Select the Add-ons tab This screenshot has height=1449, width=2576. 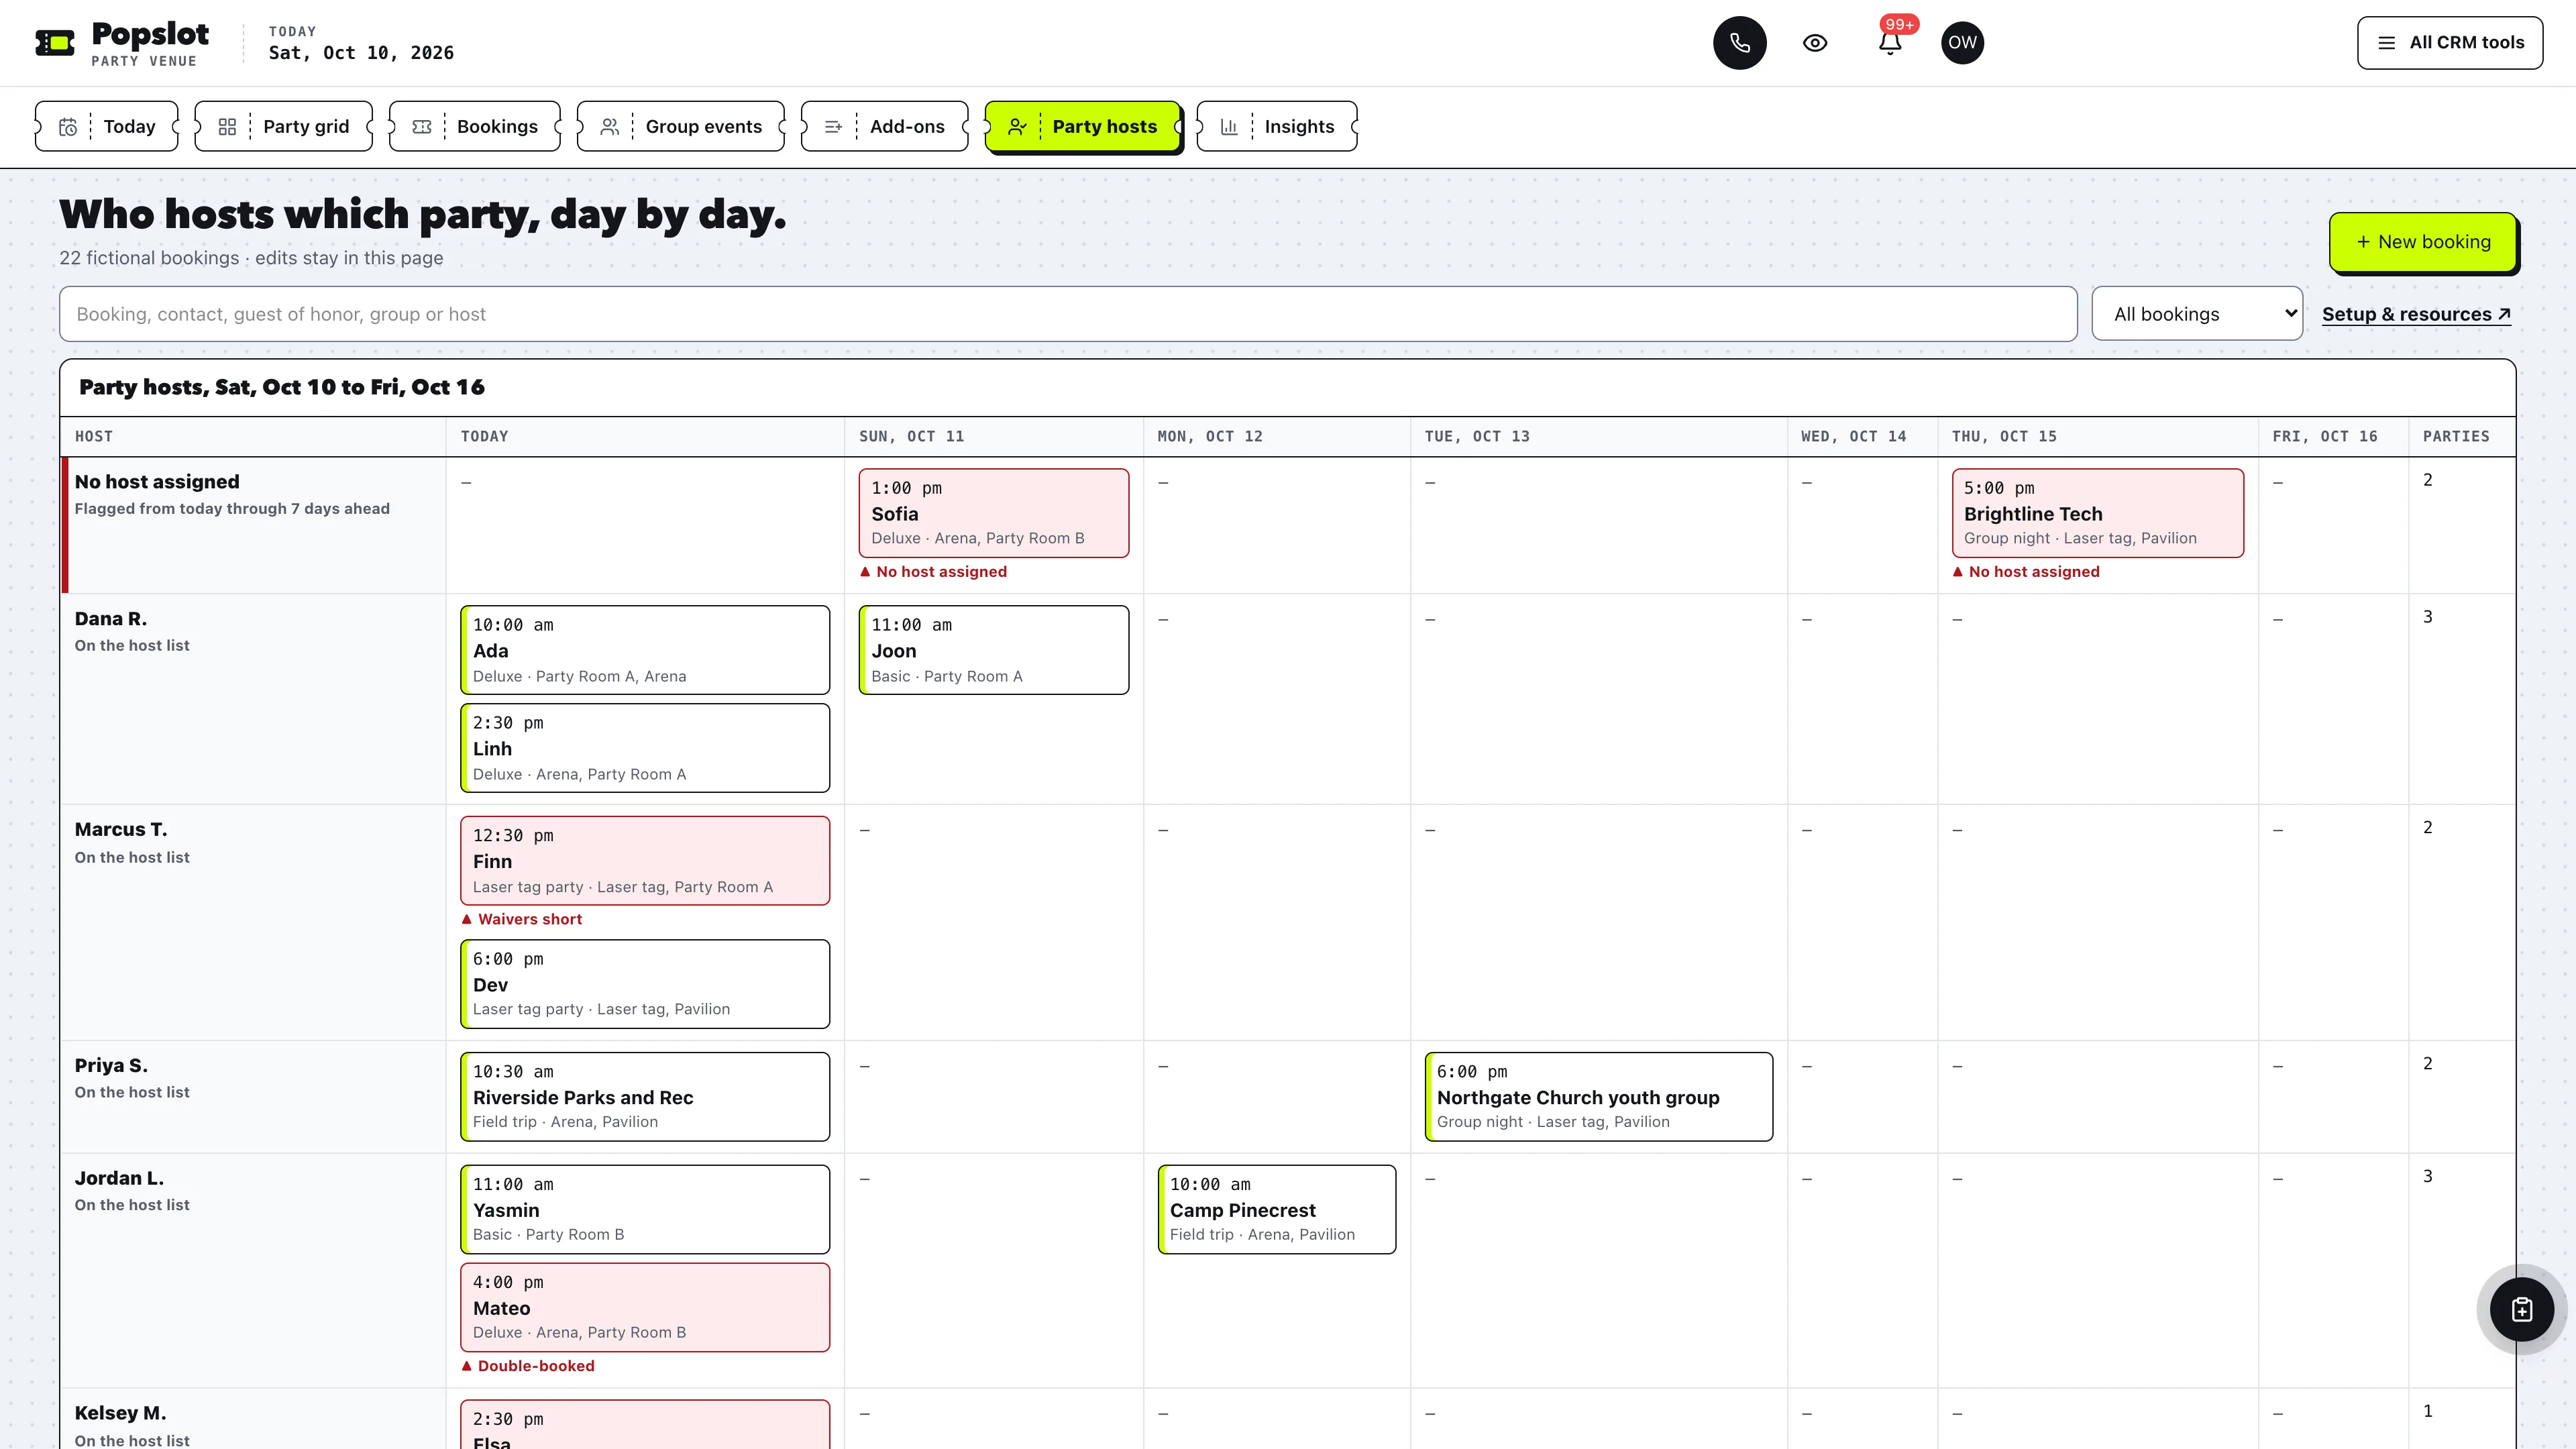point(885,126)
